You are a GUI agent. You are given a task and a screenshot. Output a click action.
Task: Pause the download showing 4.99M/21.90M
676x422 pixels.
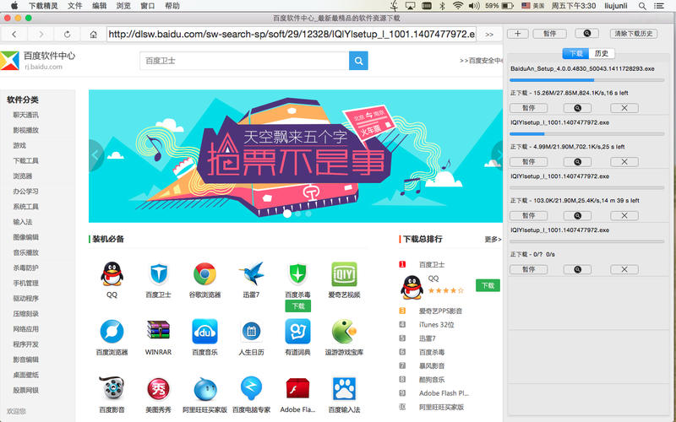pos(529,162)
